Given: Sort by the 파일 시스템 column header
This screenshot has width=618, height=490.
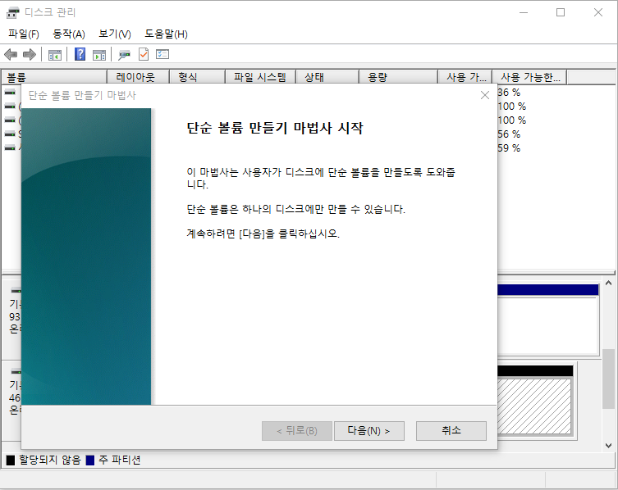Looking at the screenshot, I should click(x=260, y=77).
